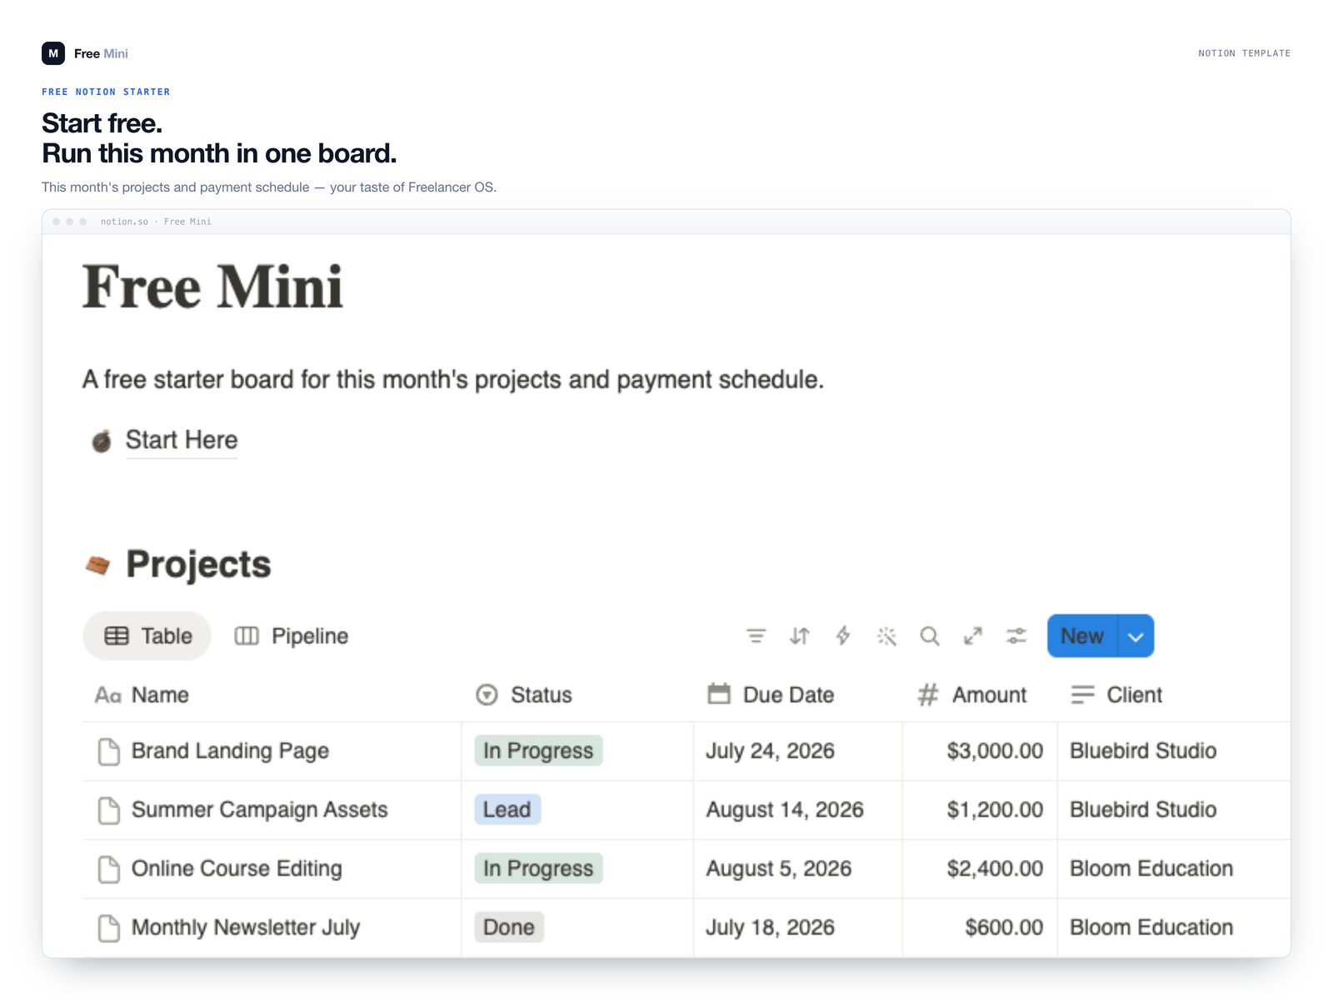1333x1000 pixels.
Task: Click the July 18, 2026 due date
Action: click(x=770, y=927)
